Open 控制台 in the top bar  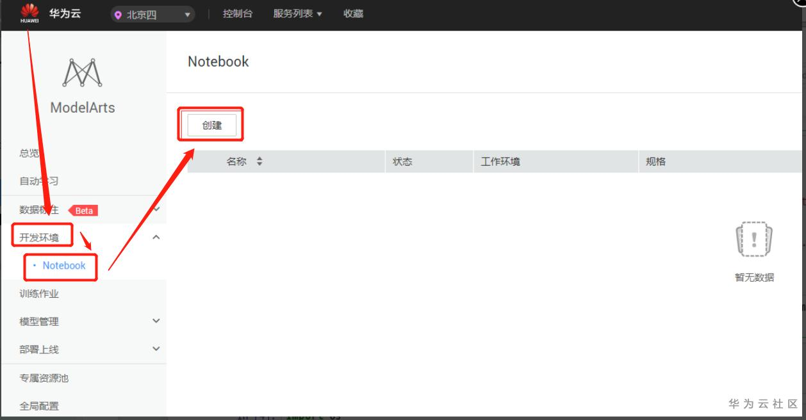pyautogui.click(x=236, y=14)
